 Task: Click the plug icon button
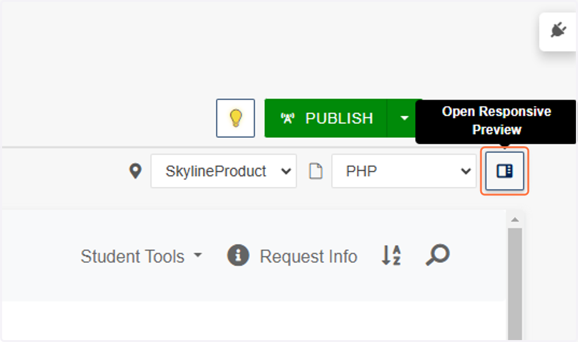pyautogui.click(x=558, y=31)
